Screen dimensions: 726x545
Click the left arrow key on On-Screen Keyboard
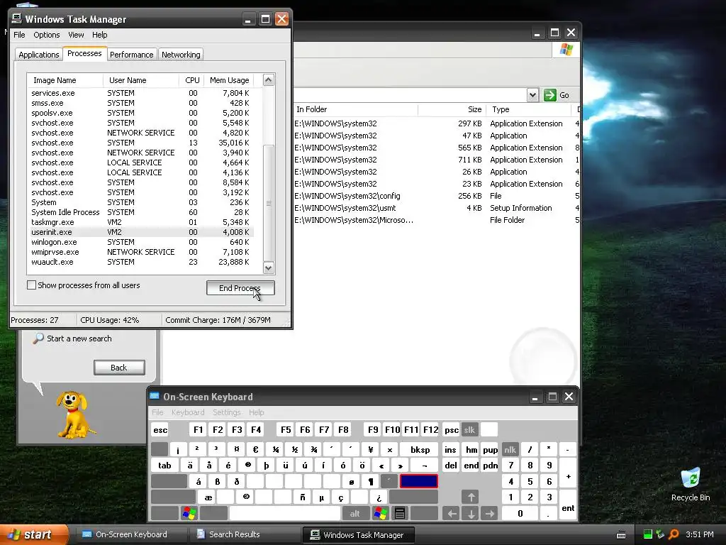(452, 513)
